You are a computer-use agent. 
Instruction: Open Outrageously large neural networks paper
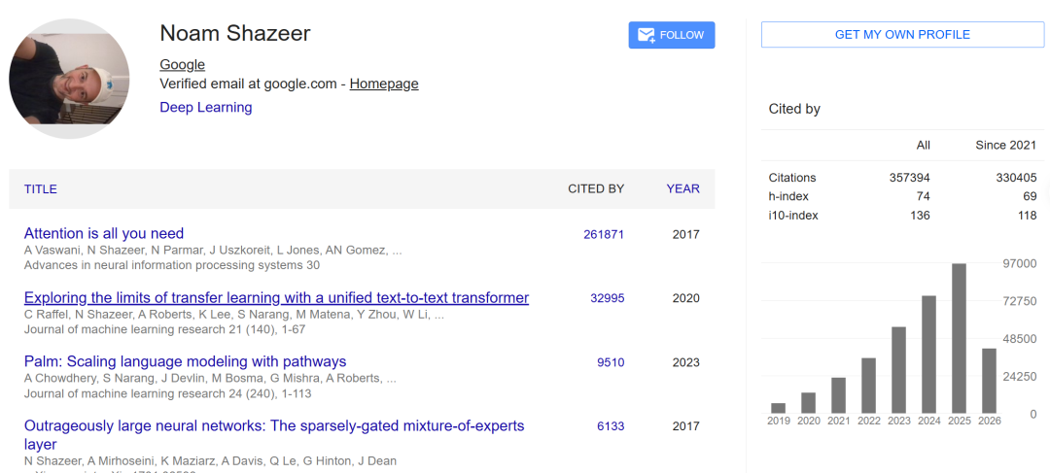pyautogui.click(x=274, y=435)
